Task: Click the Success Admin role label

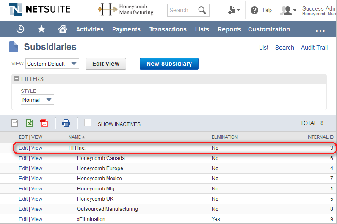Action: 319,8
